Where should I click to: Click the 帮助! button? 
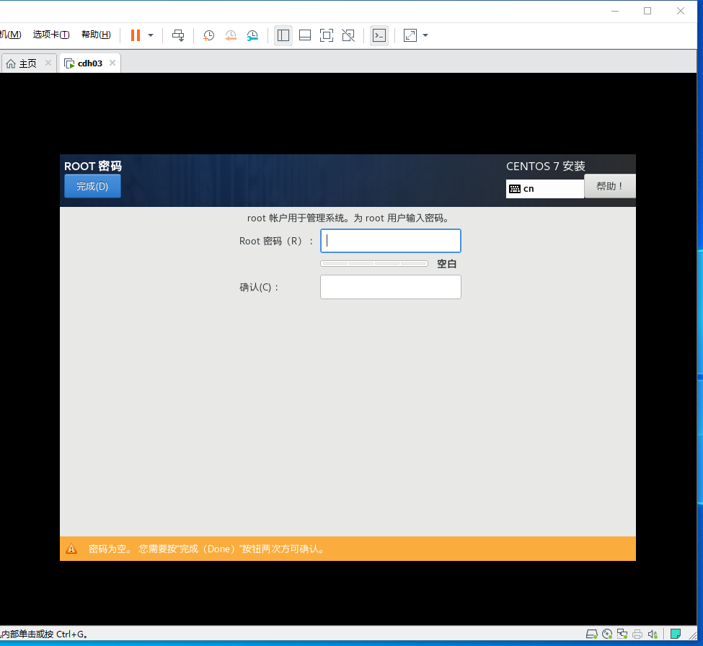[x=610, y=186]
